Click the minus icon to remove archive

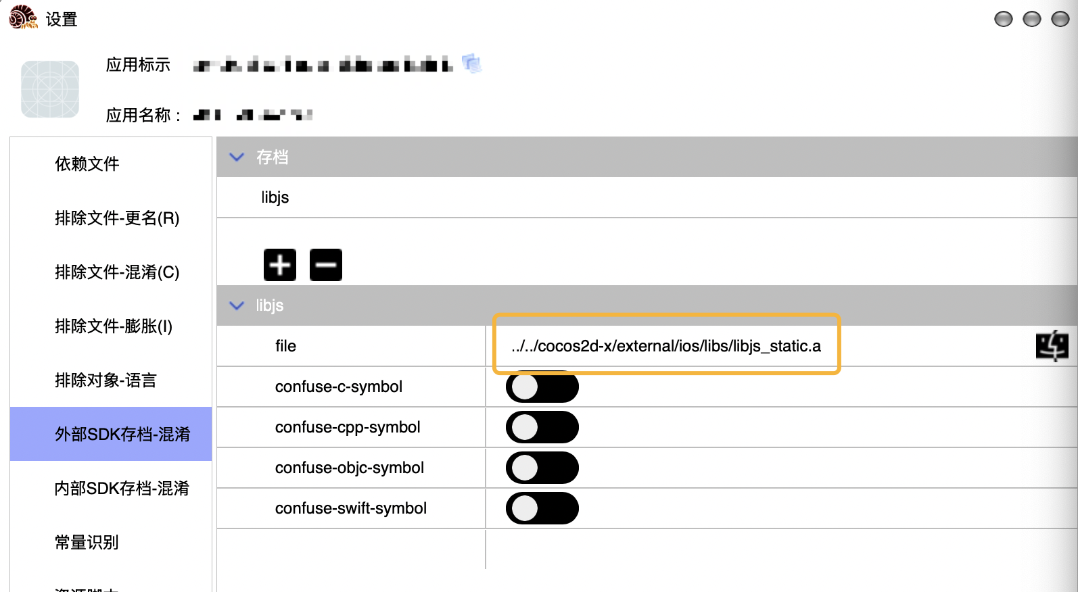[x=326, y=265]
